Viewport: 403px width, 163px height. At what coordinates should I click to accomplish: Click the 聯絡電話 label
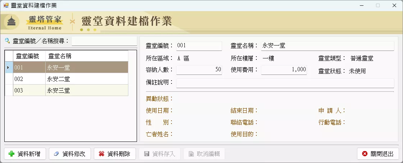click(244, 123)
